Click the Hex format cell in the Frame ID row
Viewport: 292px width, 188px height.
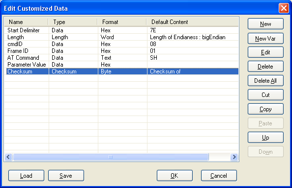(122, 51)
